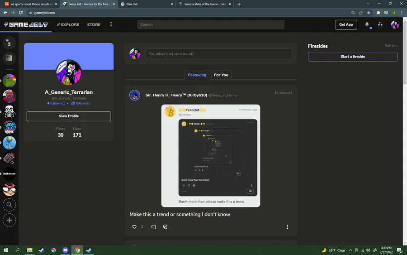Click the add community plus icon
This screenshot has height=255, width=407.
[9, 221]
